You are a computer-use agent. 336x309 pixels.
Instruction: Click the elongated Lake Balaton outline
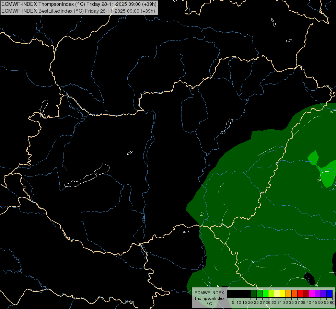(x=87, y=176)
